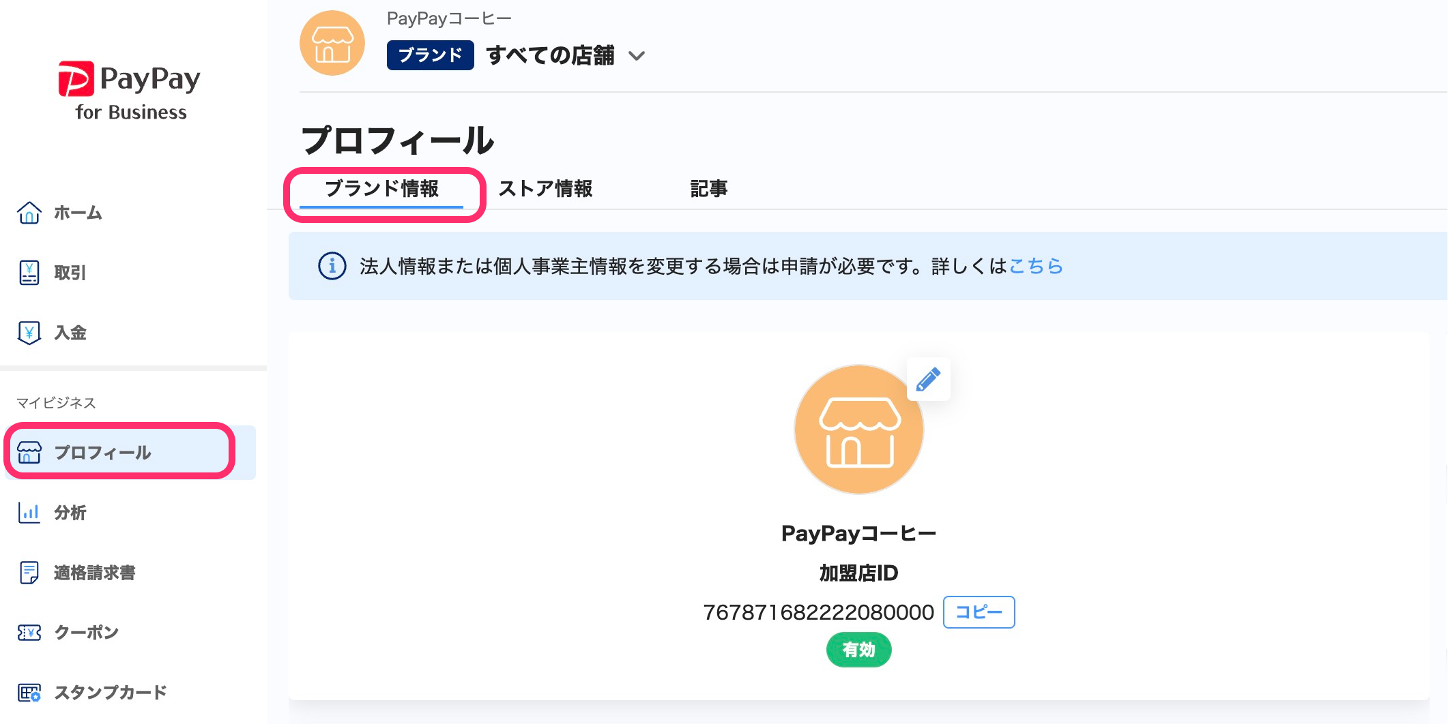Click the info icon in notice banner

tap(332, 266)
